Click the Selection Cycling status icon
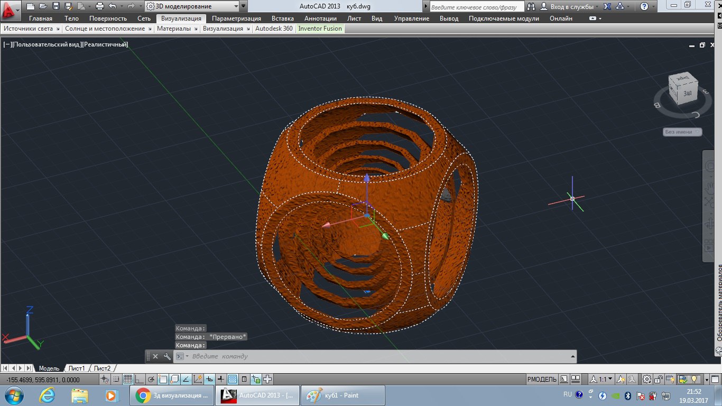 pyautogui.click(x=256, y=379)
